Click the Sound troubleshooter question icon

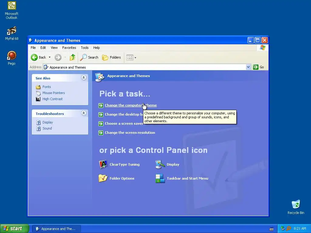[x=38, y=129]
